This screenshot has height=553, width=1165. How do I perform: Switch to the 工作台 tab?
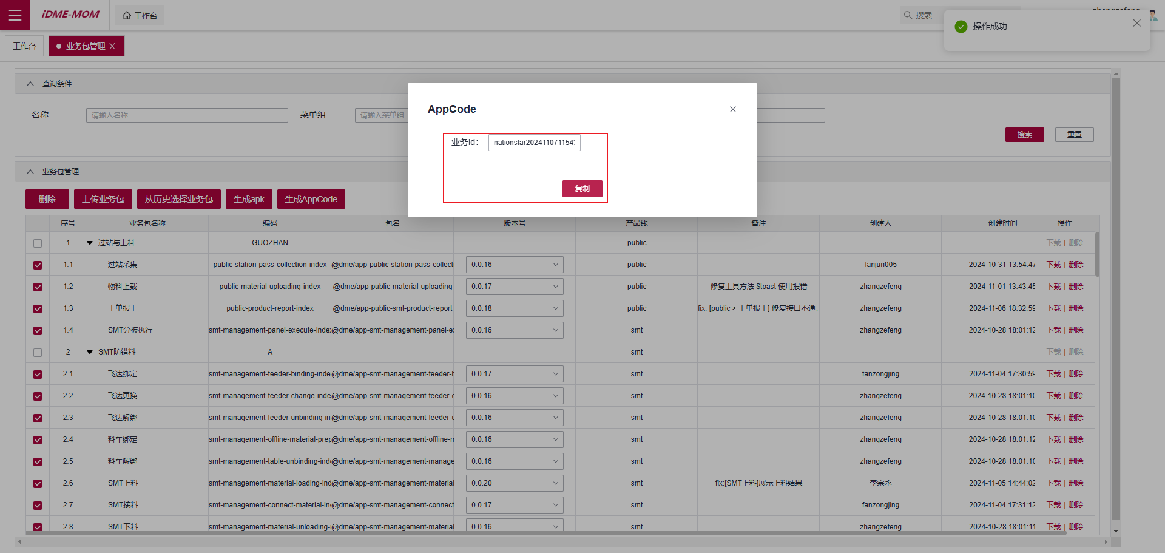coord(24,46)
